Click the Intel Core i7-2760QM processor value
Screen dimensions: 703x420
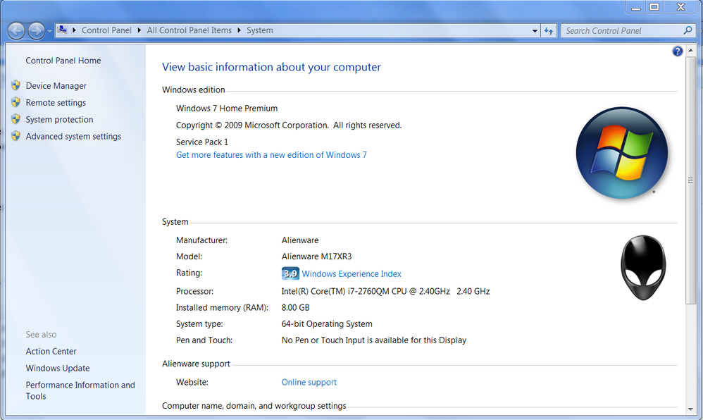pyautogui.click(x=385, y=291)
